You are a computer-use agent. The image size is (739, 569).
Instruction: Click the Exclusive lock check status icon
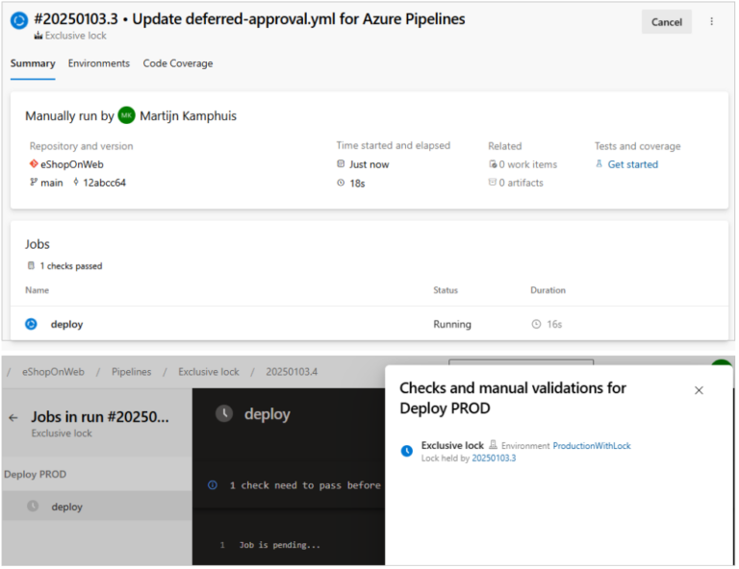[407, 451]
